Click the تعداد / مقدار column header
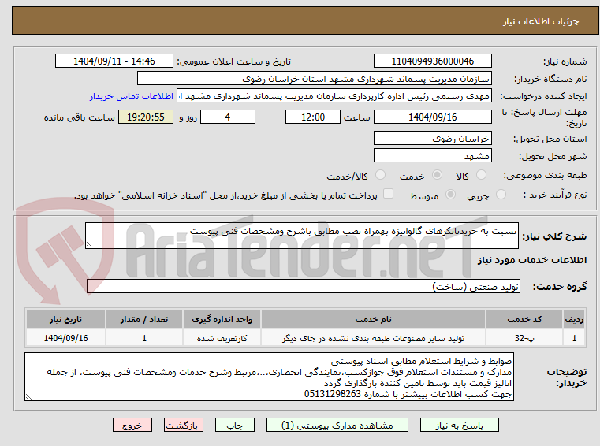600x446 pixels. click(x=144, y=319)
